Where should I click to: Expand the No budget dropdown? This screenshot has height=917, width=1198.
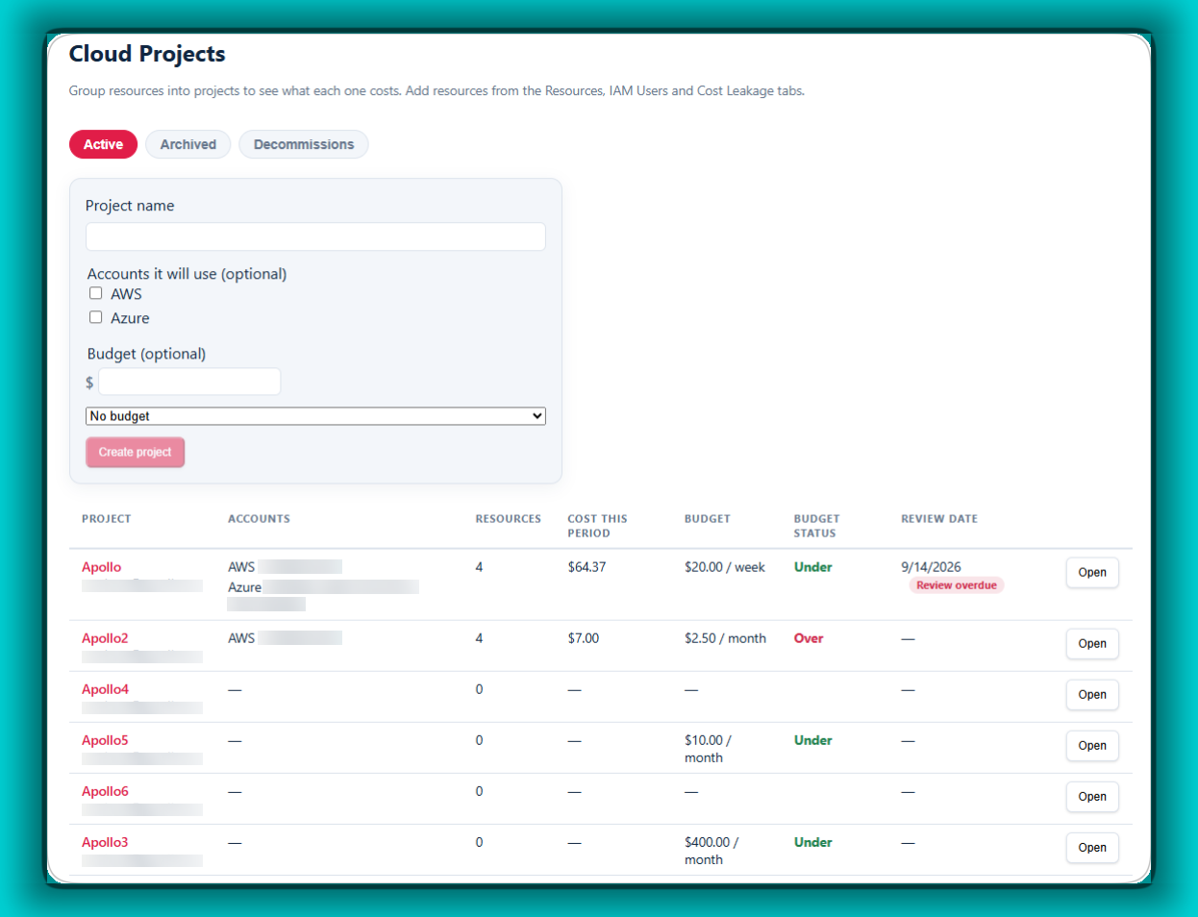coord(315,416)
